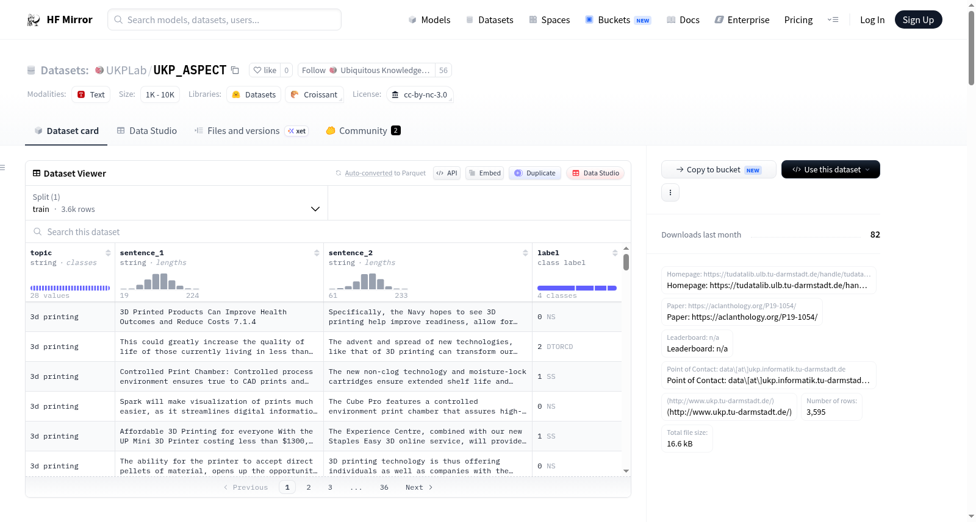
Task: Go to Spaces page
Action: (x=550, y=20)
